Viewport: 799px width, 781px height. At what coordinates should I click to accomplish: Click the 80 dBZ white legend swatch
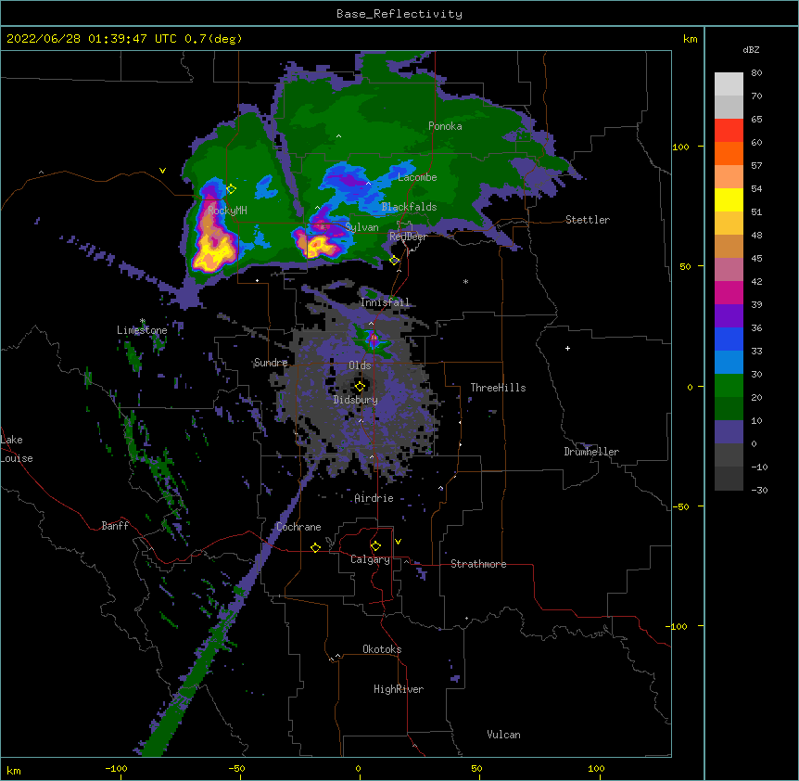pyautogui.click(x=729, y=84)
